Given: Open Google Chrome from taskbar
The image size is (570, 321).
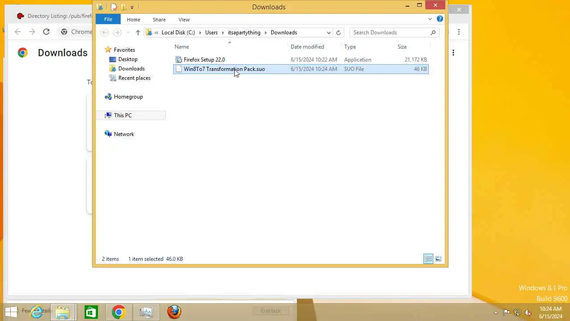Looking at the screenshot, I should point(118,312).
